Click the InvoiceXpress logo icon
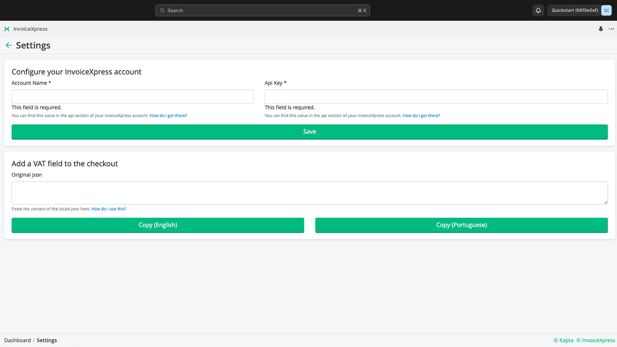Screen dimensions: 617x347 pyautogui.click(x=7, y=29)
